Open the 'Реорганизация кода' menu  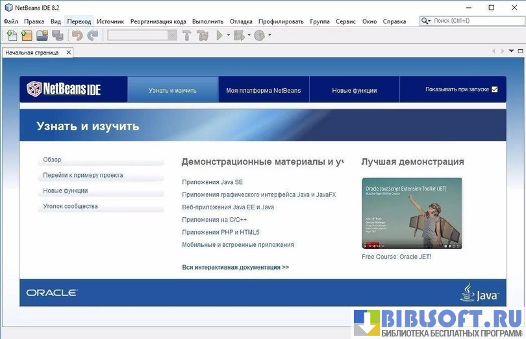tap(158, 21)
